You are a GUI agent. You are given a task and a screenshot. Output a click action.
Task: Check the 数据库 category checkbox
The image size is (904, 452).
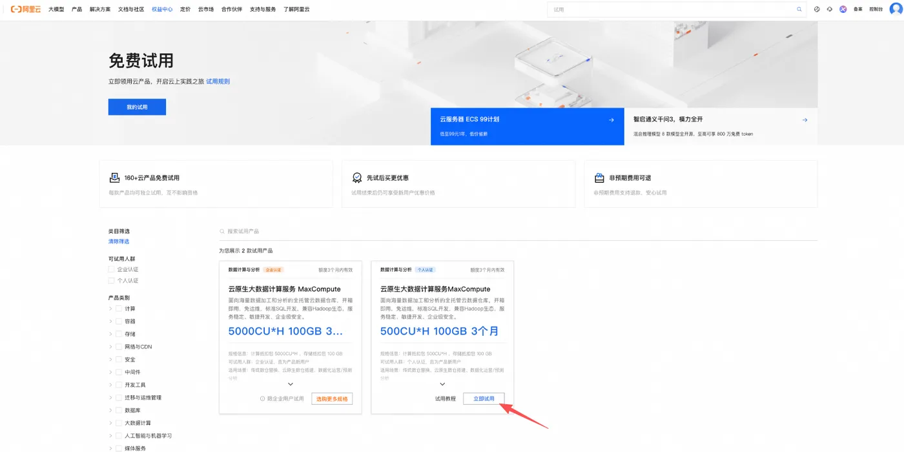pos(119,411)
